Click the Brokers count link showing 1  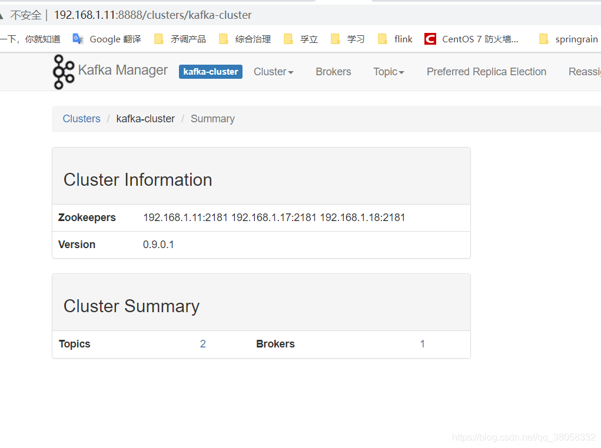pyautogui.click(x=422, y=344)
